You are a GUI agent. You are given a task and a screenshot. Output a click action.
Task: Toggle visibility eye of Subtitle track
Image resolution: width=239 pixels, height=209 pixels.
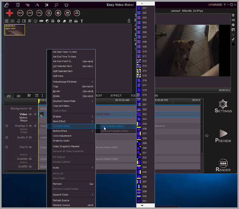[x=30, y=159]
